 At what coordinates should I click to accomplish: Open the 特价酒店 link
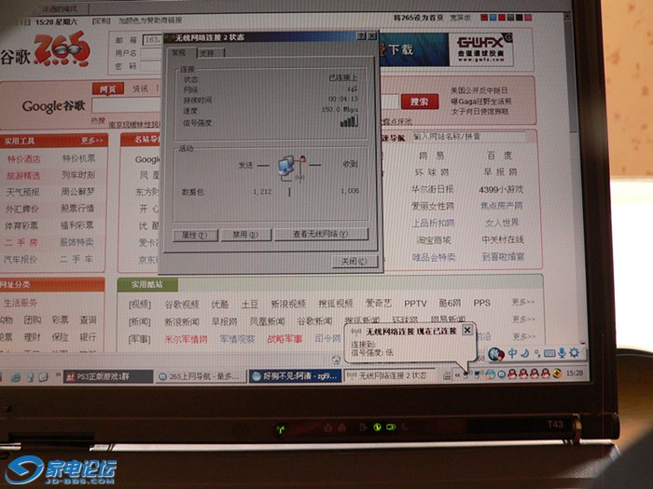click(x=23, y=159)
